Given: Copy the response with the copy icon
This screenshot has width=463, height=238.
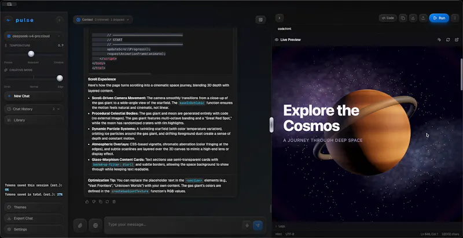Looking at the screenshot, I should click(x=100, y=202).
